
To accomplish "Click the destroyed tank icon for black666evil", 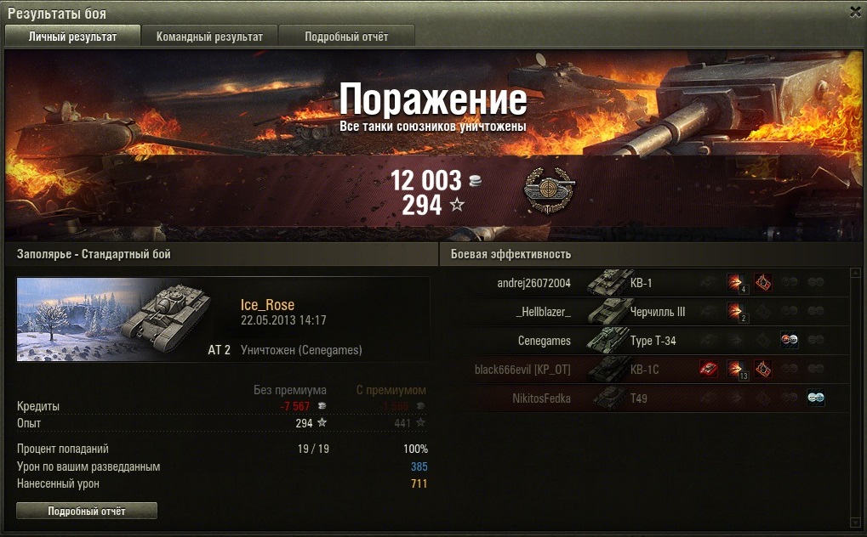I will pyautogui.click(x=708, y=369).
